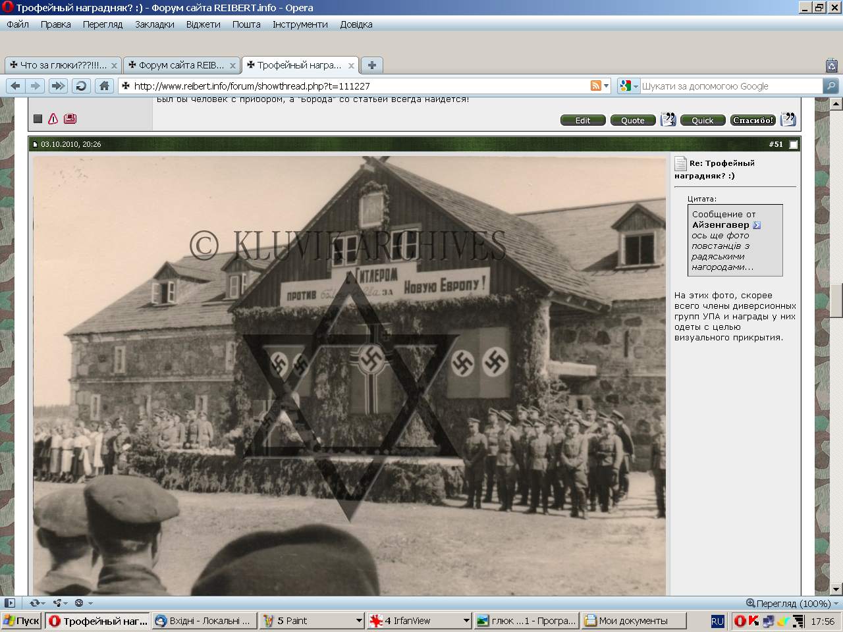The image size is (843, 632).
Task: Open the Віджети menu
Action: [x=204, y=24]
